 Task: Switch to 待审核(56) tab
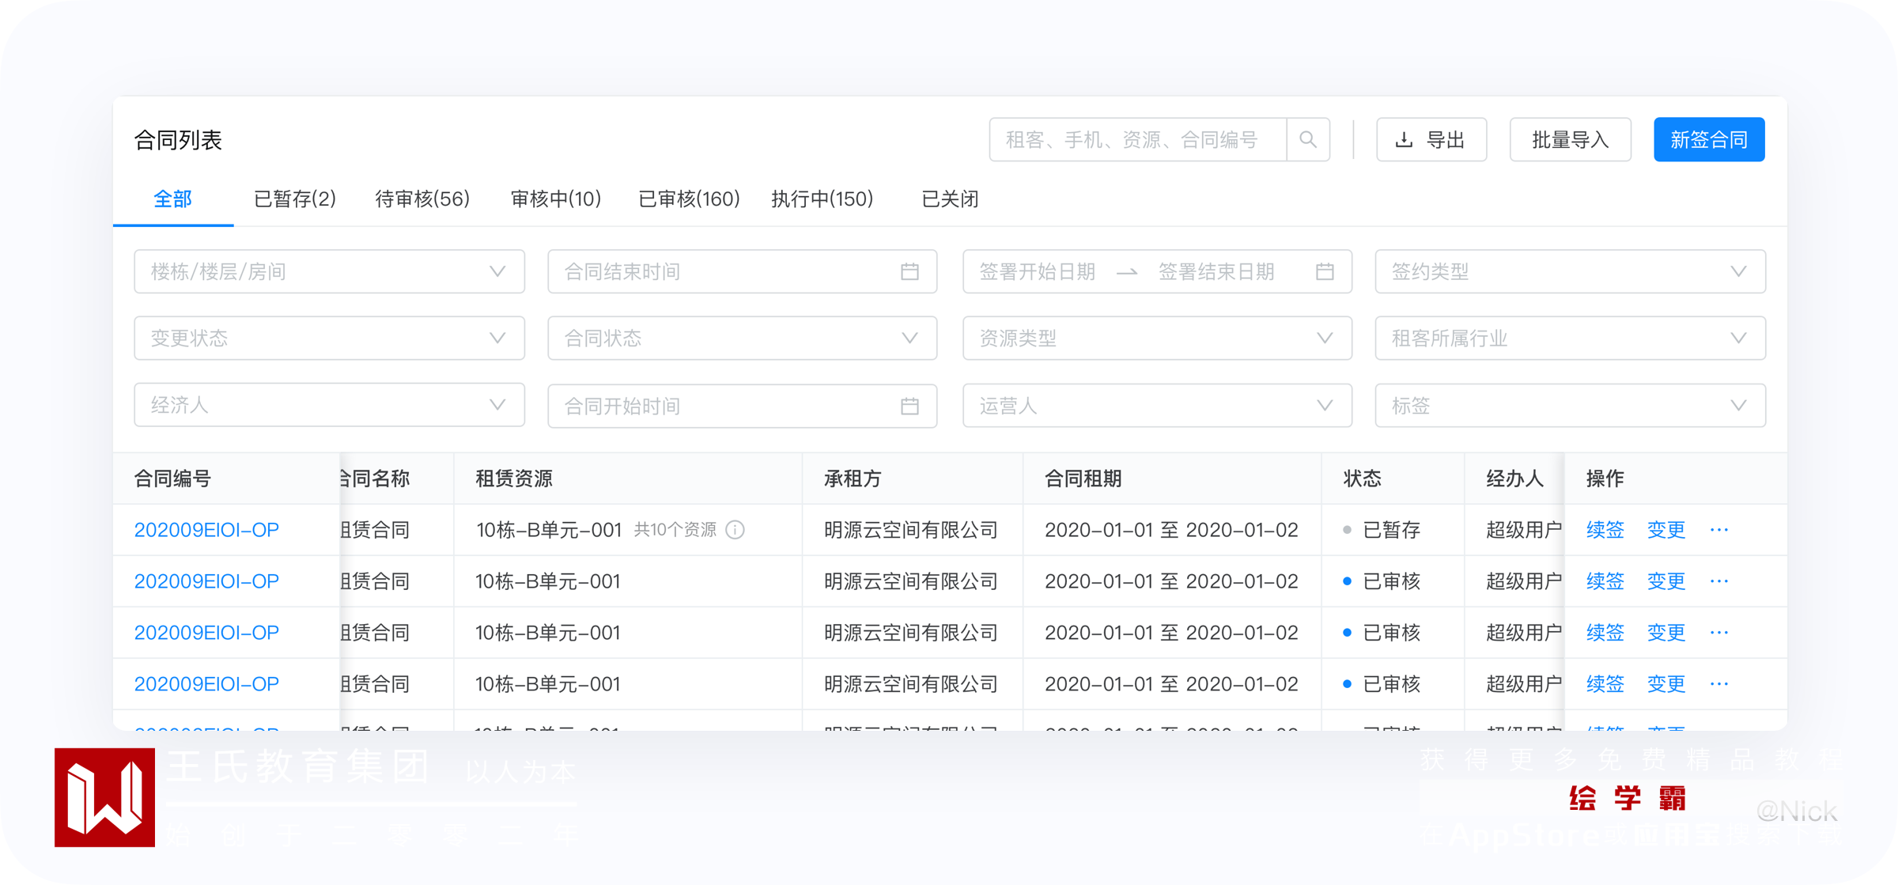click(x=422, y=199)
